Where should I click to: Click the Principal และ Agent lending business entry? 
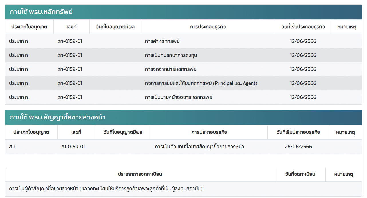201,83
